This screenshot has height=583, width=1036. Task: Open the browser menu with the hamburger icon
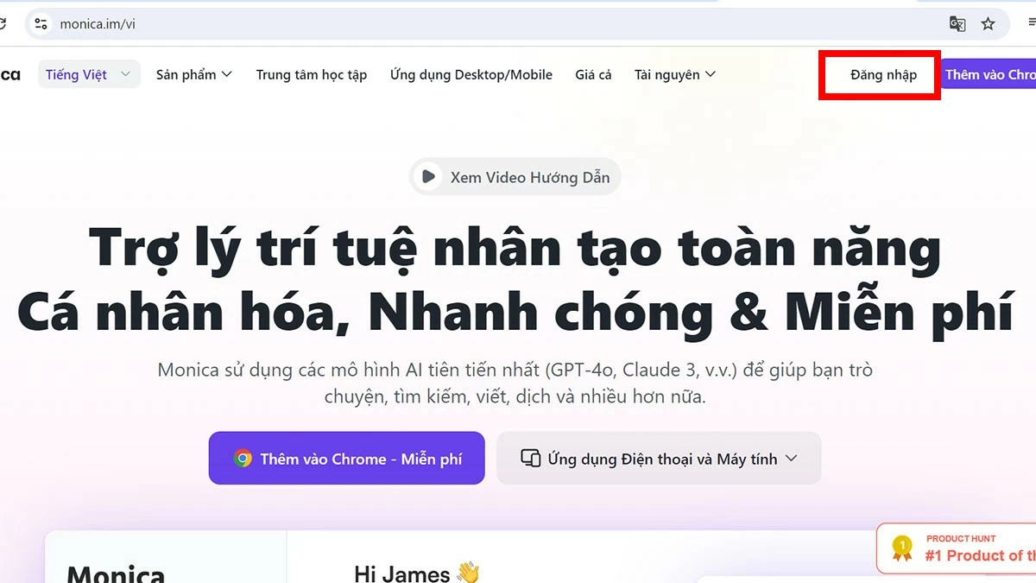(x=1029, y=24)
